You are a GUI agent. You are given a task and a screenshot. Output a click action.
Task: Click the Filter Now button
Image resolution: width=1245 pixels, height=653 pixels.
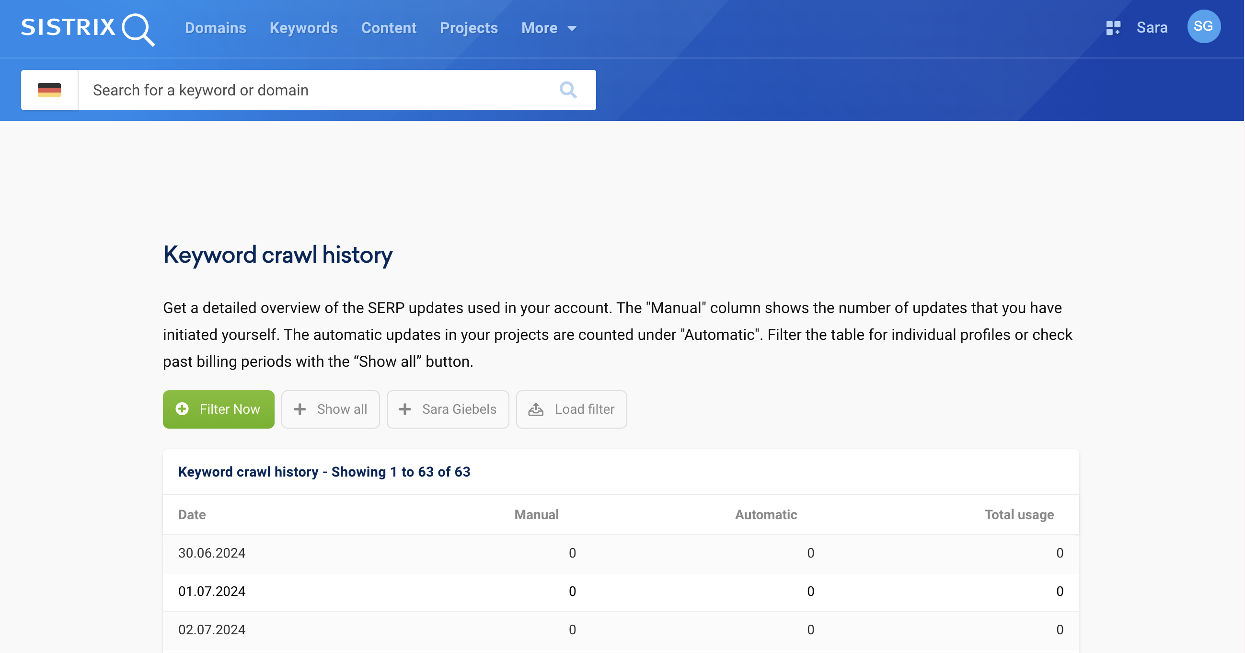click(218, 408)
